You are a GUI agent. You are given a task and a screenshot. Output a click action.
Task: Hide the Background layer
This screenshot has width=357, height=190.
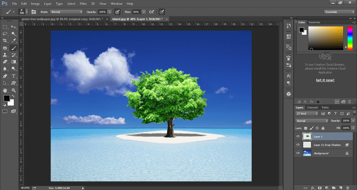(x=298, y=153)
